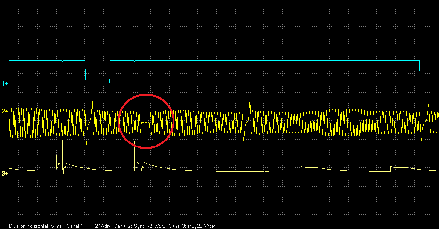This screenshot has height=229, width=439.
Task: Click the 'Canal 1: Px, 2 V/div' label
Action: tap(84, 226)
